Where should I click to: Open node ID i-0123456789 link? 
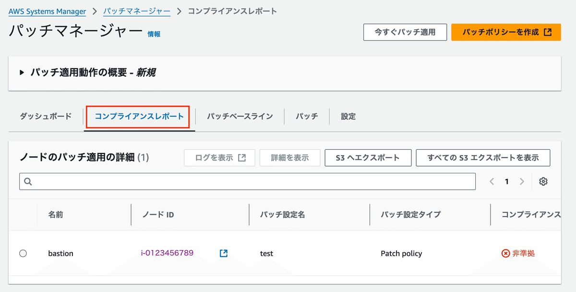167,253
